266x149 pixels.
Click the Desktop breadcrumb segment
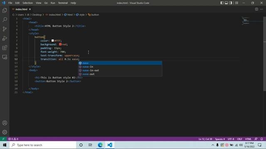point(37,15)
